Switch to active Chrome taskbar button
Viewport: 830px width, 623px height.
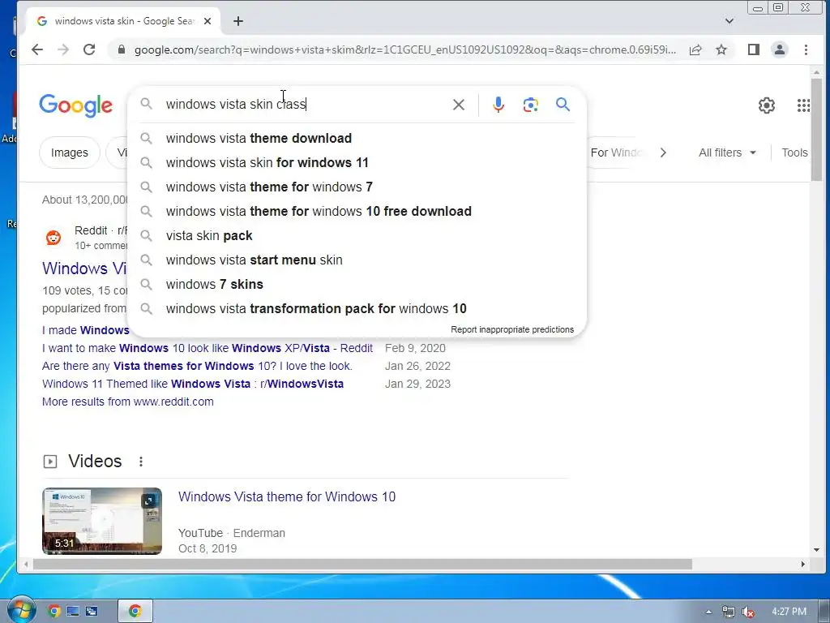(135, 612)
